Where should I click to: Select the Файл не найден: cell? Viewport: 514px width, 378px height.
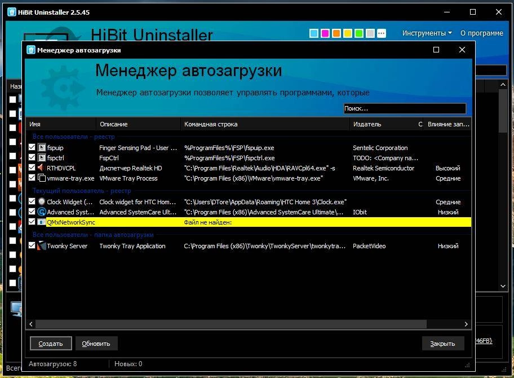tap(208, 222)
